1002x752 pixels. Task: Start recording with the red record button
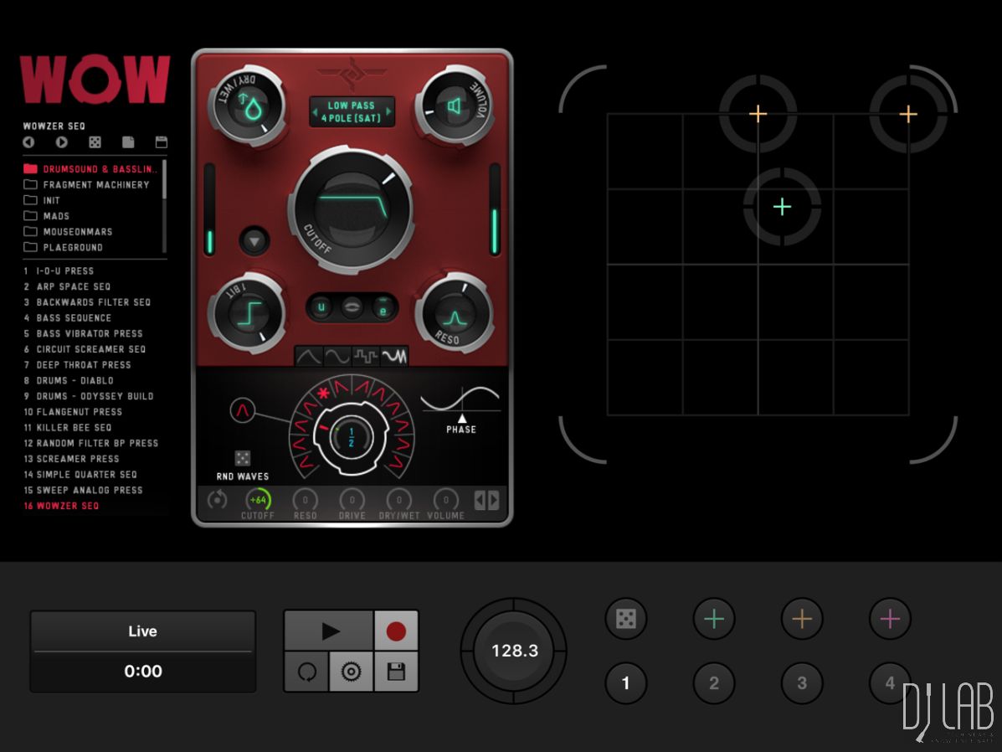(x=396, y=631)
